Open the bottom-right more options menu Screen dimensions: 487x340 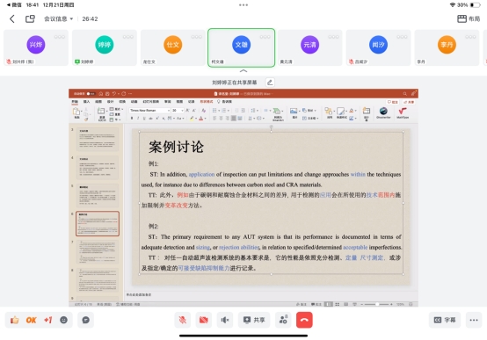coord(474,320)
